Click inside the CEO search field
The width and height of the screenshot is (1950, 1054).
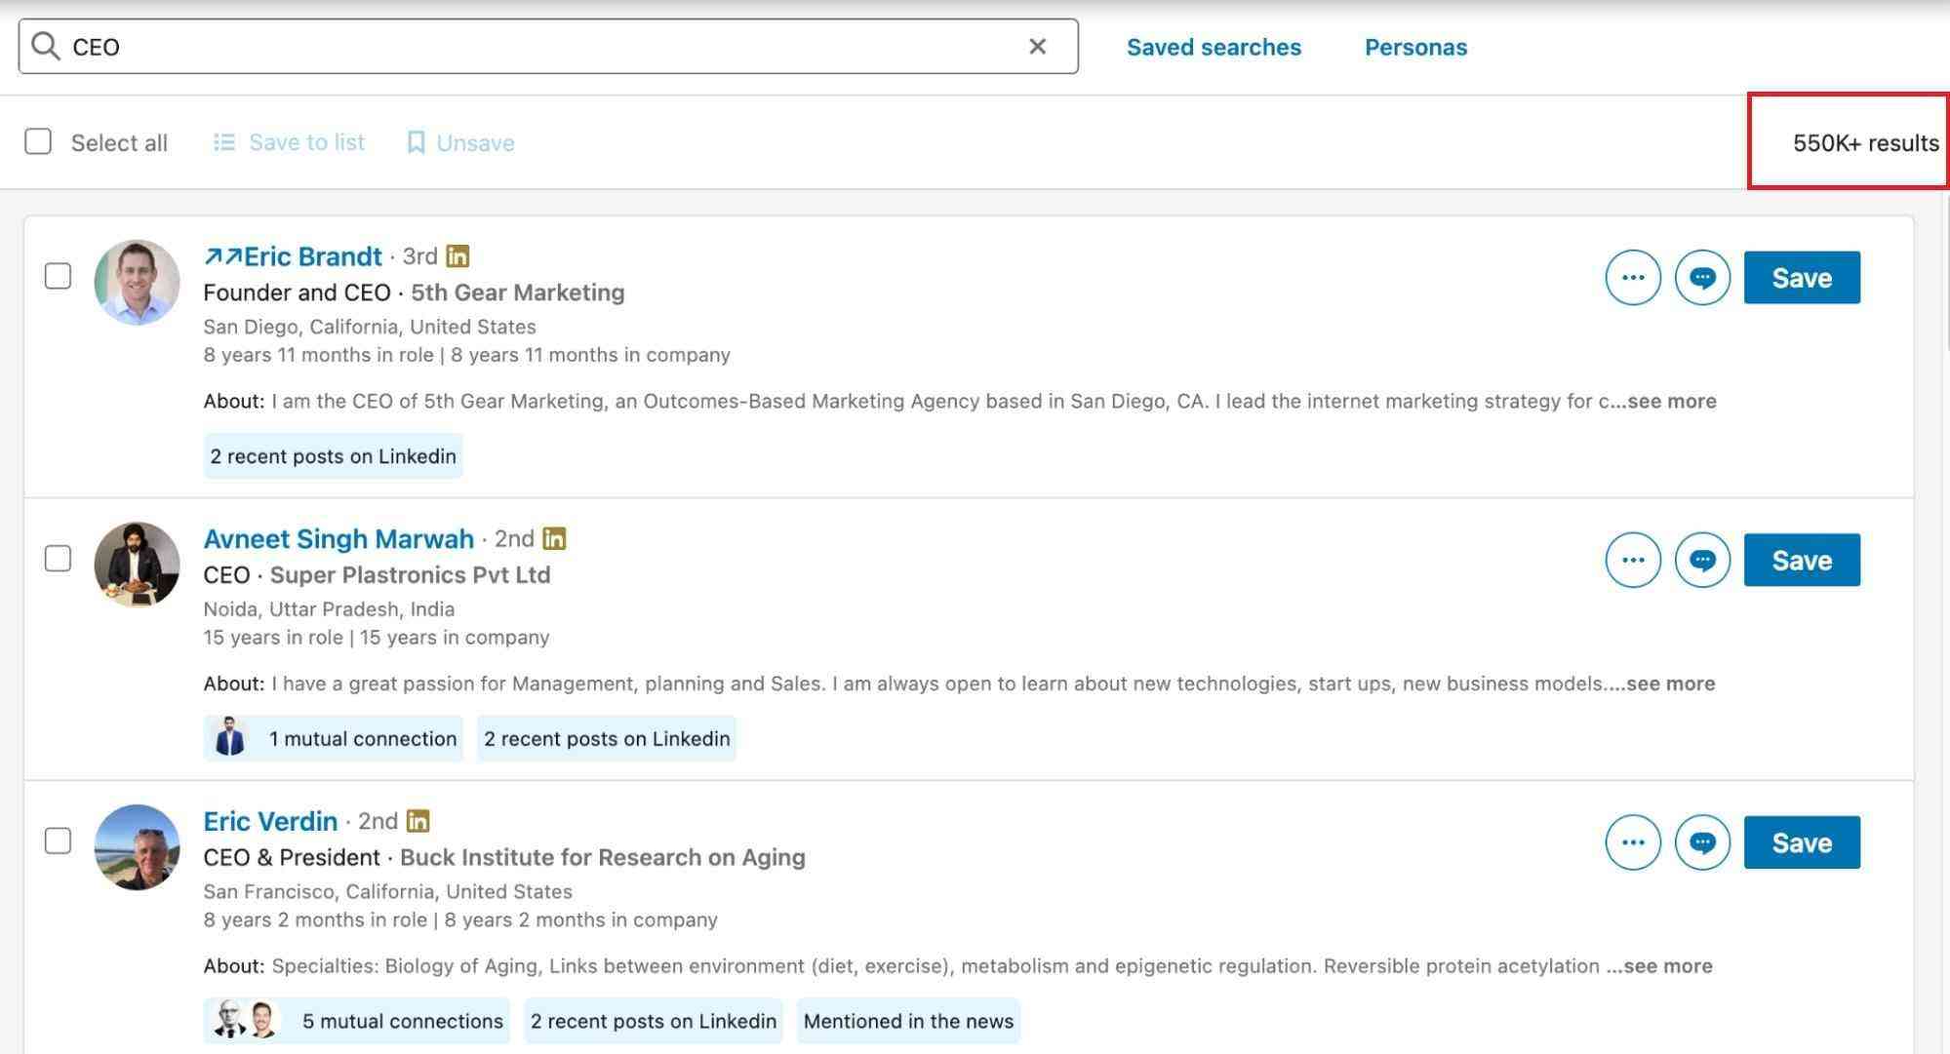(488, 46)
